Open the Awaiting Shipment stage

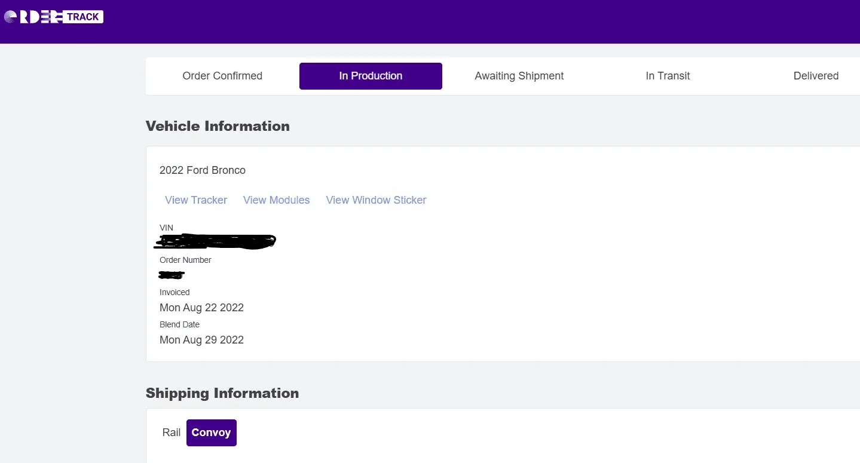click(519, 76)
